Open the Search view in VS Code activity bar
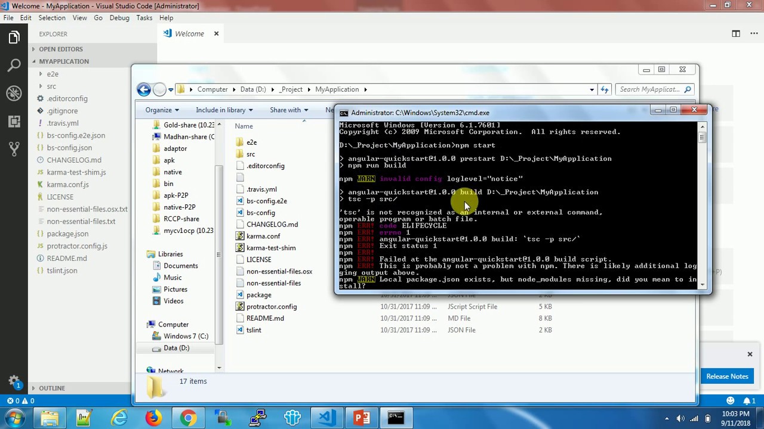The image size is (764, 429). [x=14, y=66]
